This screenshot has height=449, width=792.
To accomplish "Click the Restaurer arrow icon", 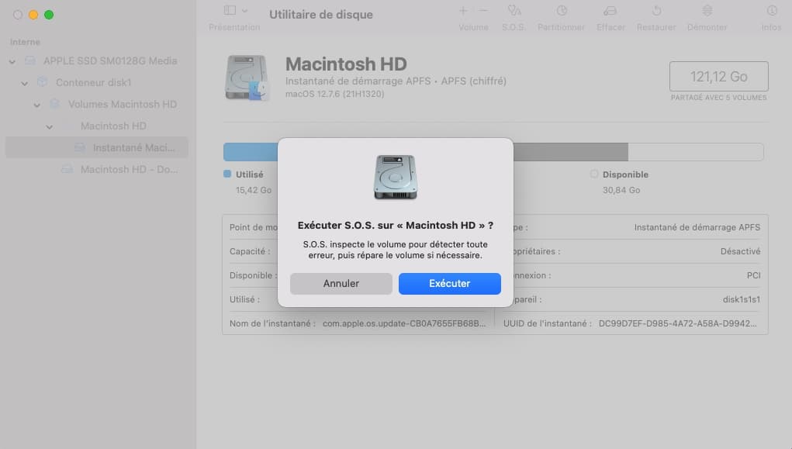I will (656, 10).
